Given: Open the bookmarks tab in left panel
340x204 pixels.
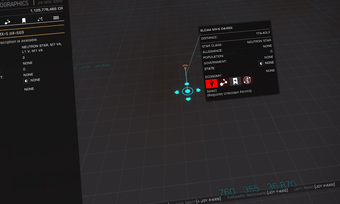Looking at the screenshot, I should pos(24,21).
